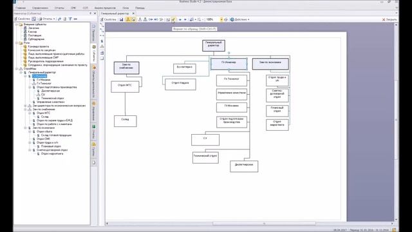
Task: Select the Зам по экономике diagram box
Action: coord(270,64)
